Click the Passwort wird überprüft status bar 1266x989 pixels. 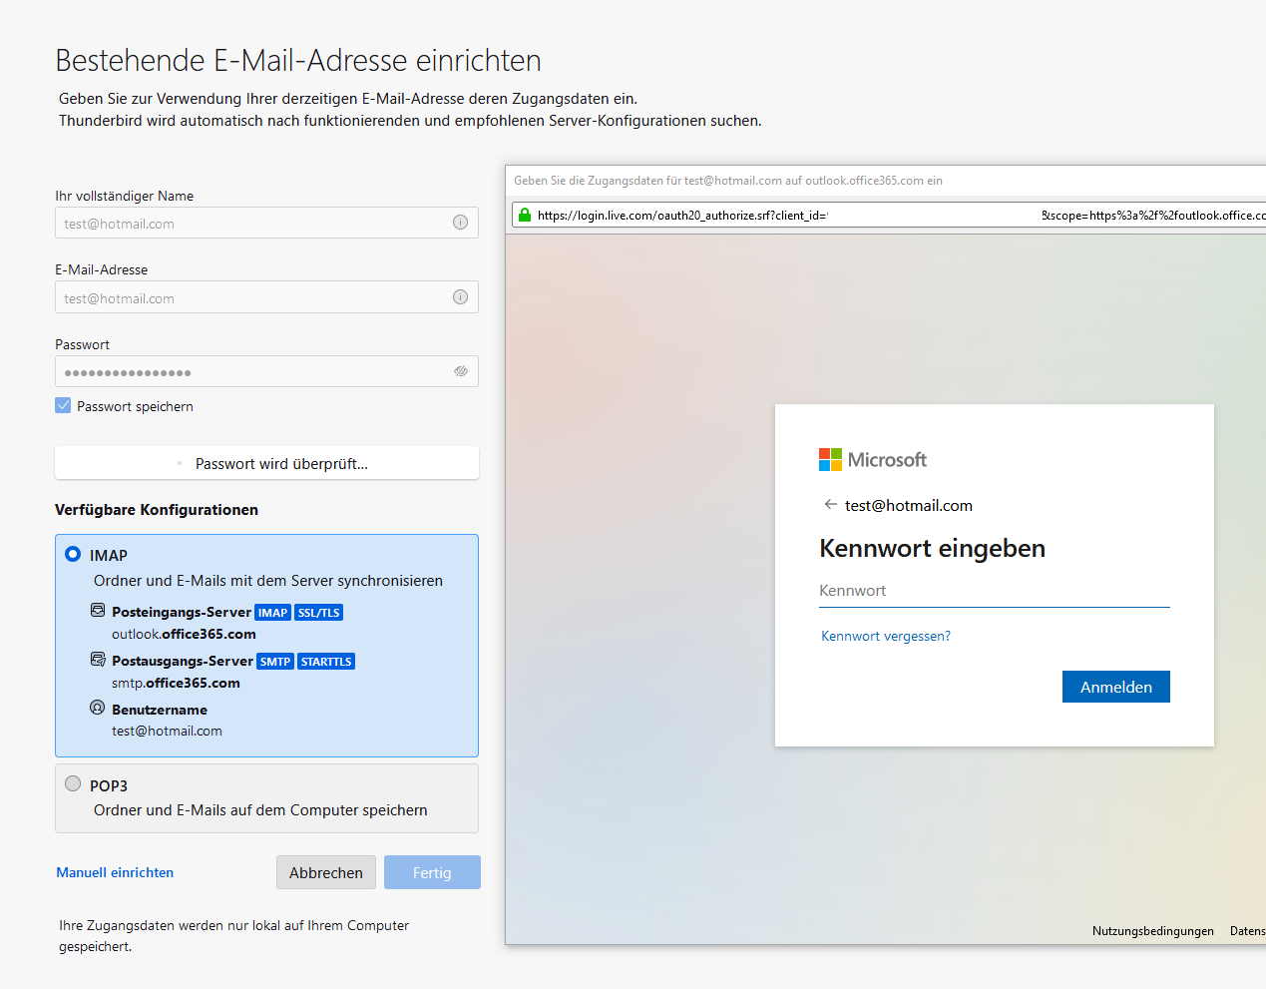[266, 463]
